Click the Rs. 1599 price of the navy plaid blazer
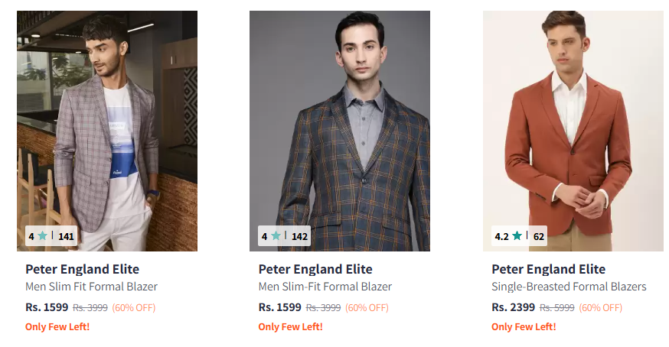669x347 pixels. tap(279, 307)
